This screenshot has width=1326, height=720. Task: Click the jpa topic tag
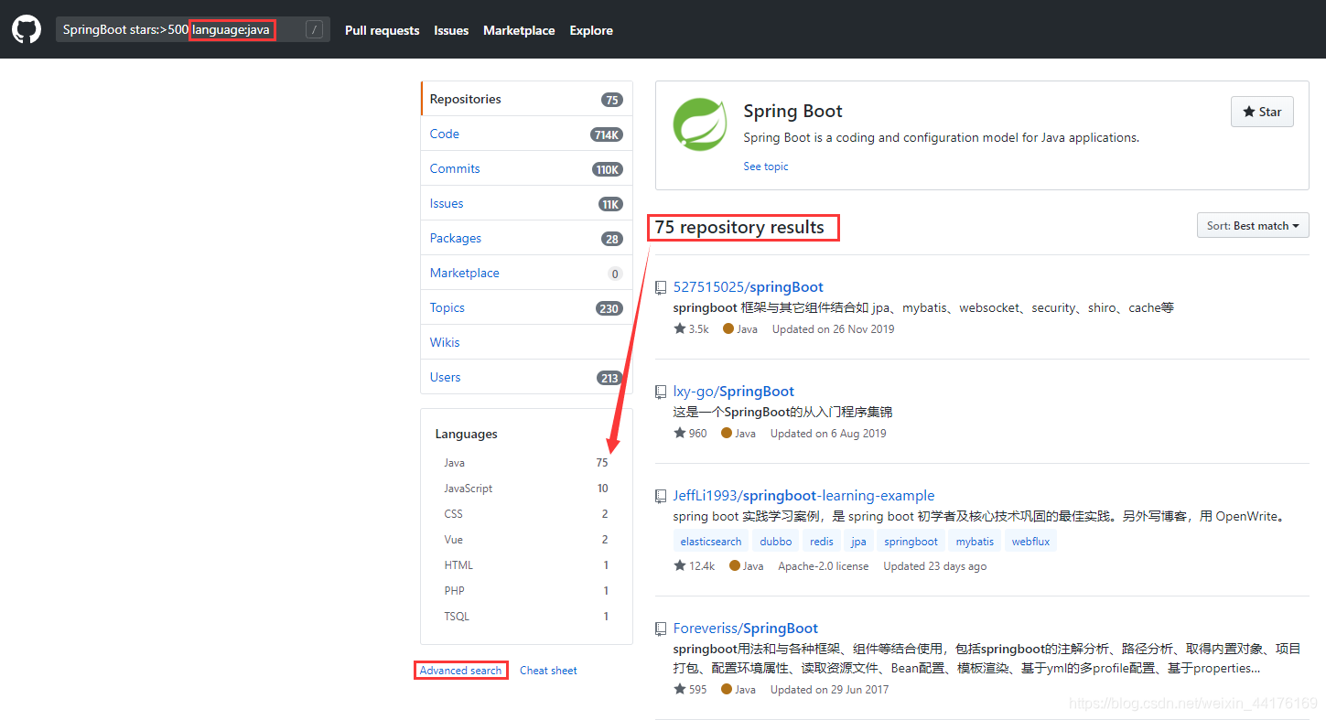pos(858,542)
